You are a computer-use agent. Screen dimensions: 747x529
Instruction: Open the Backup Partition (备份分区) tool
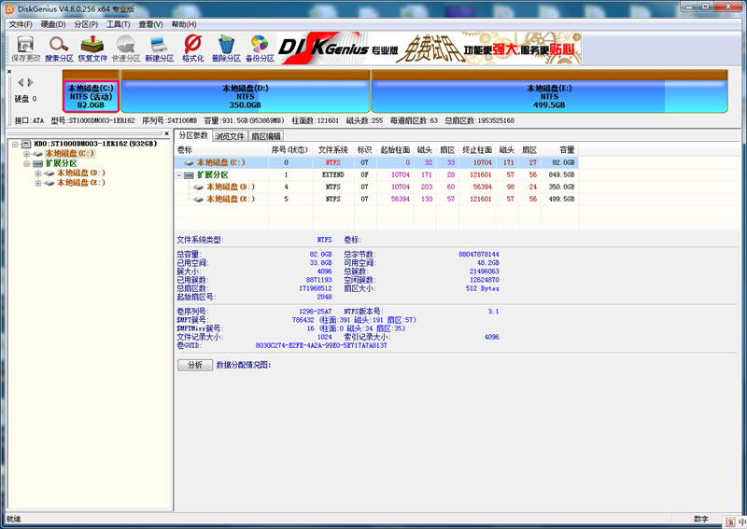260,49
